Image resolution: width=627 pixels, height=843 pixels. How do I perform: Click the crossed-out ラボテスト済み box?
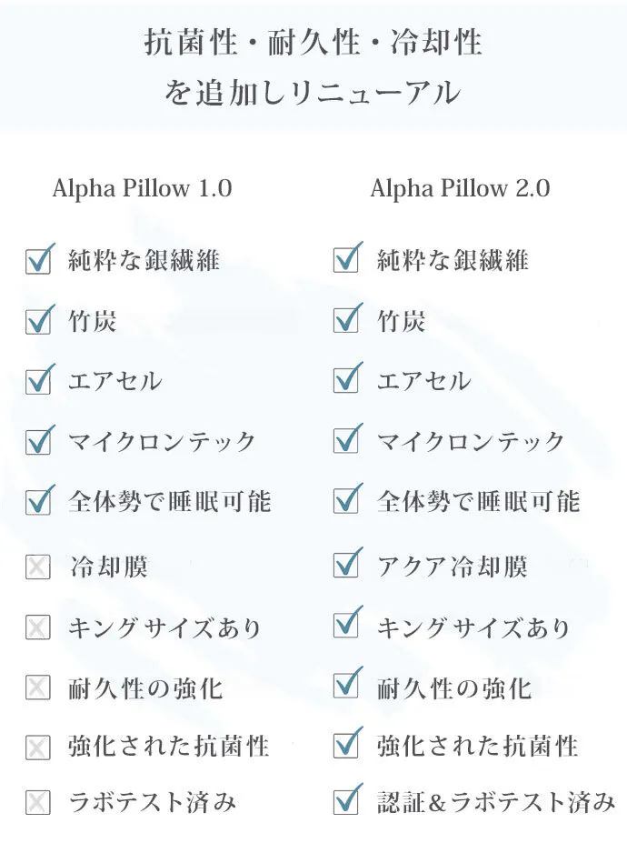pyautogui.click(x=37, y=802)
